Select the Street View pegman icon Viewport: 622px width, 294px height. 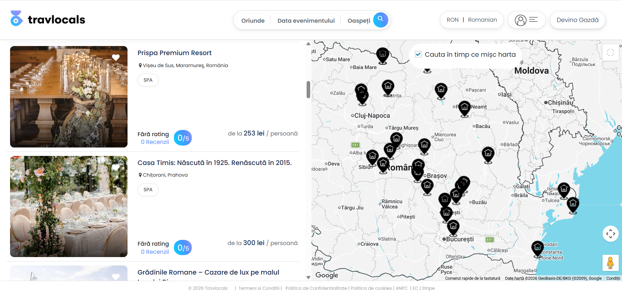tap(610, 263)
